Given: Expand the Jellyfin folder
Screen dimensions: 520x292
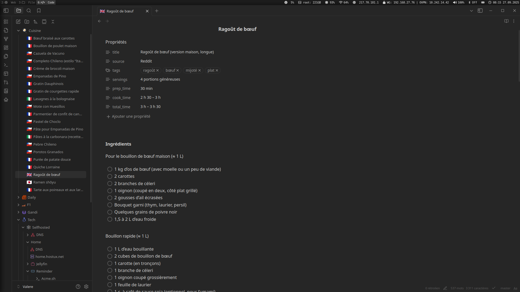Looking at the screenshot, I should [x=28, y=264].
